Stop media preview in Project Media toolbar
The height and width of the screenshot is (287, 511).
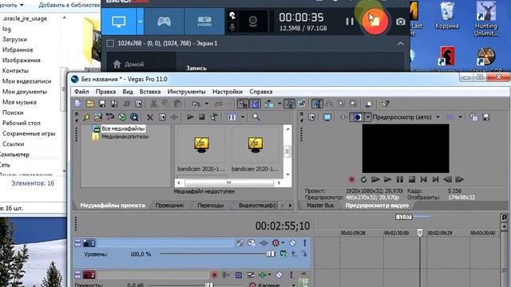tap(202, 117)
